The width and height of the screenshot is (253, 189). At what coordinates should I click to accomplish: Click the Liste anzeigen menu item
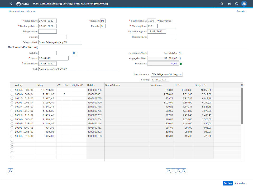tap(16, 12)
